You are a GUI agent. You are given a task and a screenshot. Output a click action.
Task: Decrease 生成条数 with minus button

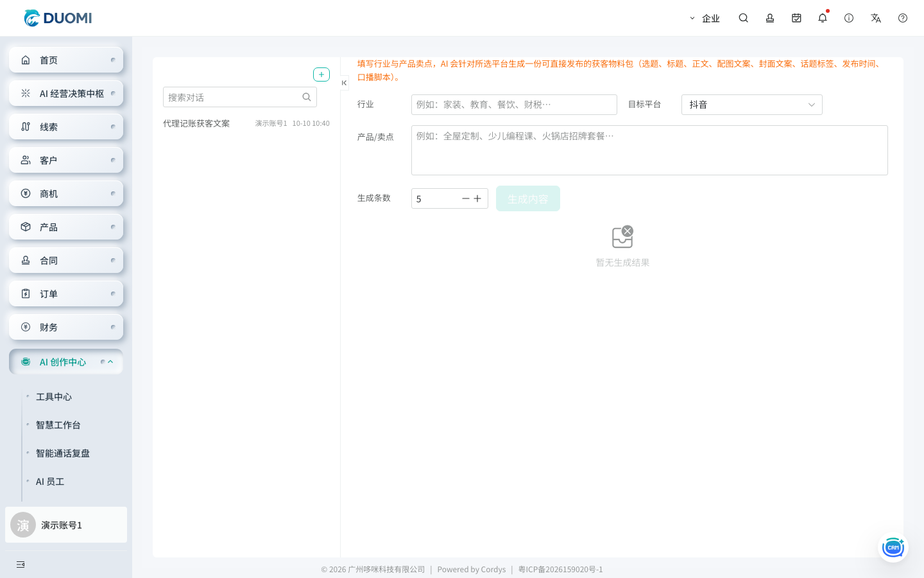[x=466, y=198]
